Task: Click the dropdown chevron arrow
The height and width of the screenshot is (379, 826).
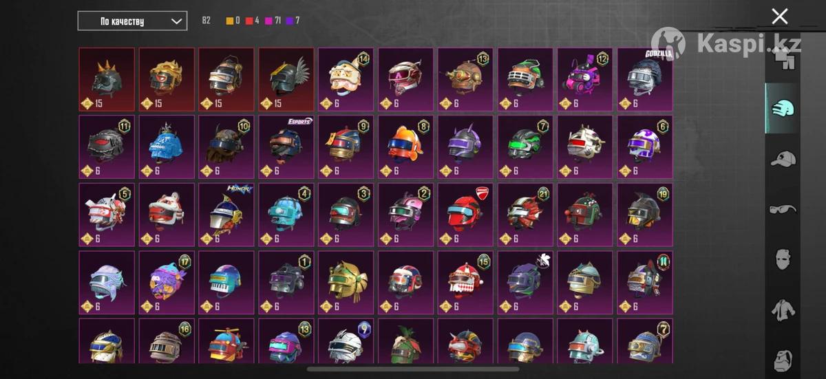Action: (x=176, y=21)
